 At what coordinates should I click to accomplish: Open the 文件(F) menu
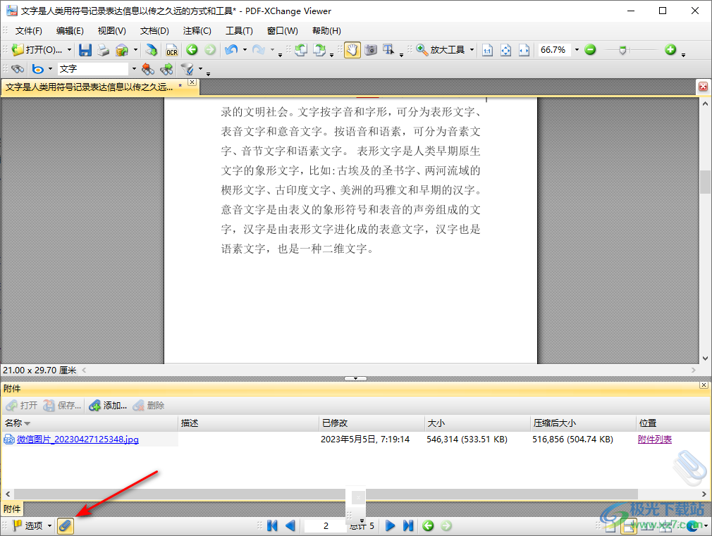[29, 31]
